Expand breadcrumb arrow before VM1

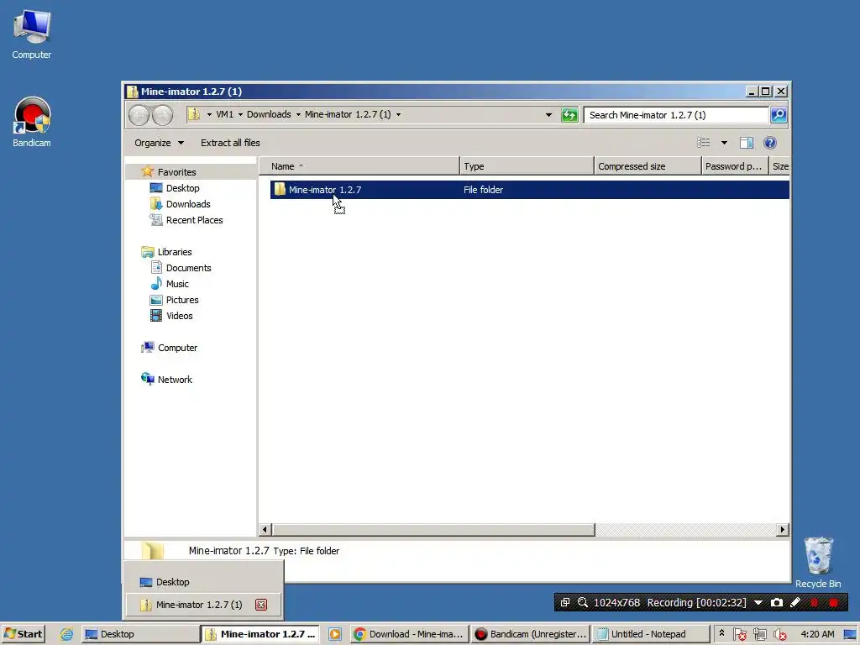209,114
